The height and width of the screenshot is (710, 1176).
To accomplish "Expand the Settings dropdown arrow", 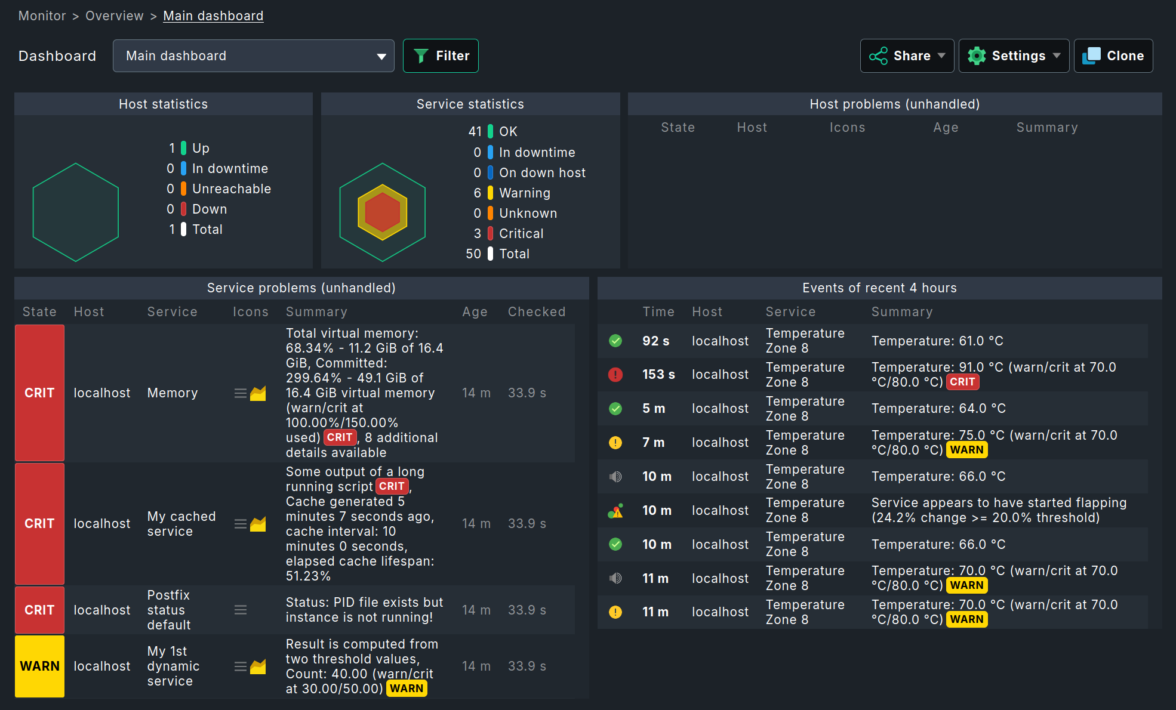I will click(1057, 55).
